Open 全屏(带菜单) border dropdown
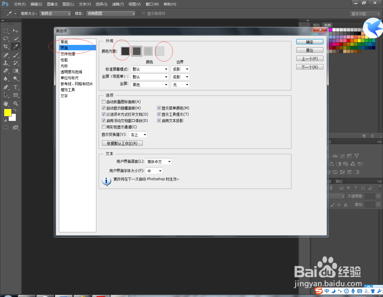383x297 pixels. click(180, 77)
